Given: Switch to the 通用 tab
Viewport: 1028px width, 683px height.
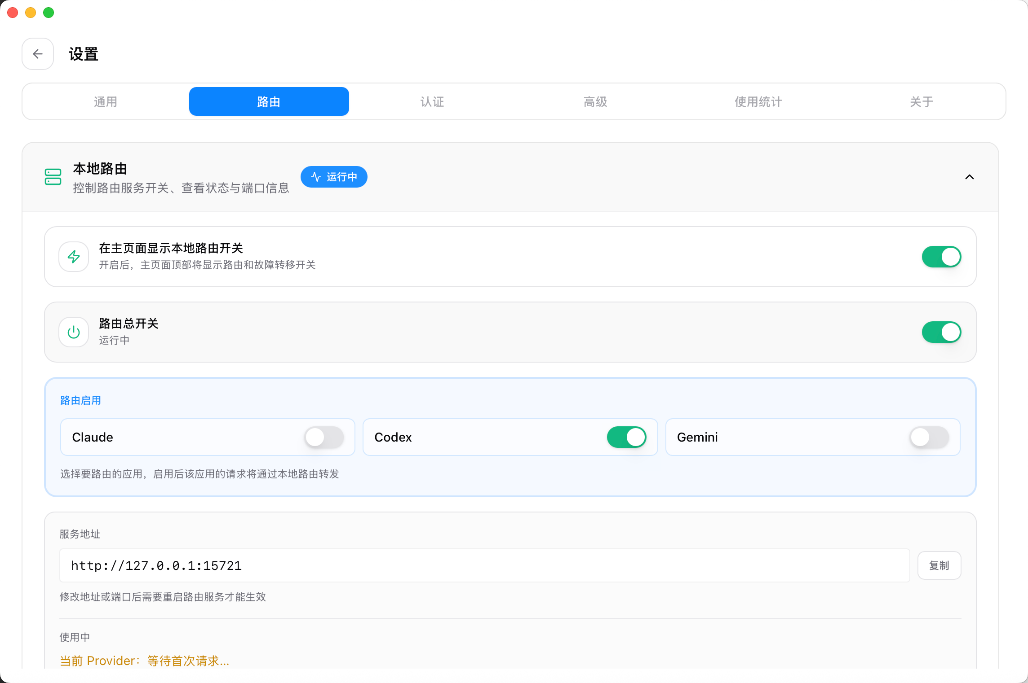Looking at the screenshot, I should [106, 102].
